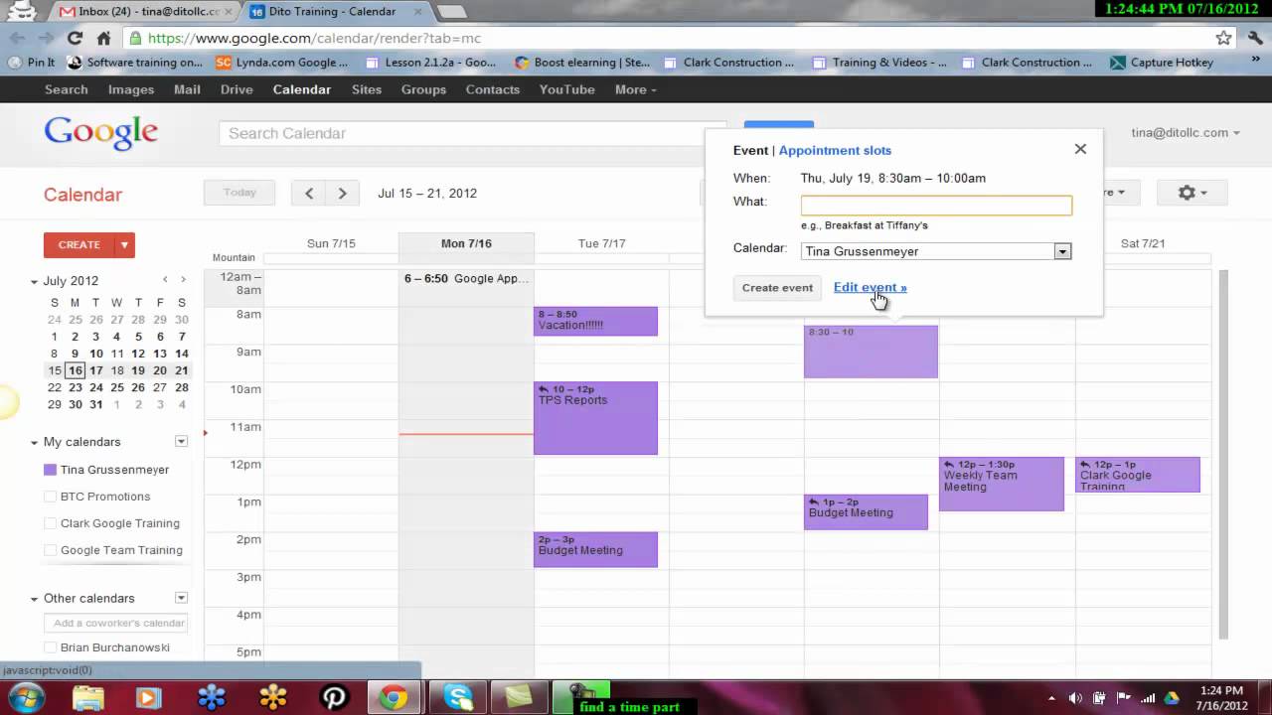Open the tina@ditollc.com account menu
The width and height of the screenshot is (1272, 715).
[1186, 132]
